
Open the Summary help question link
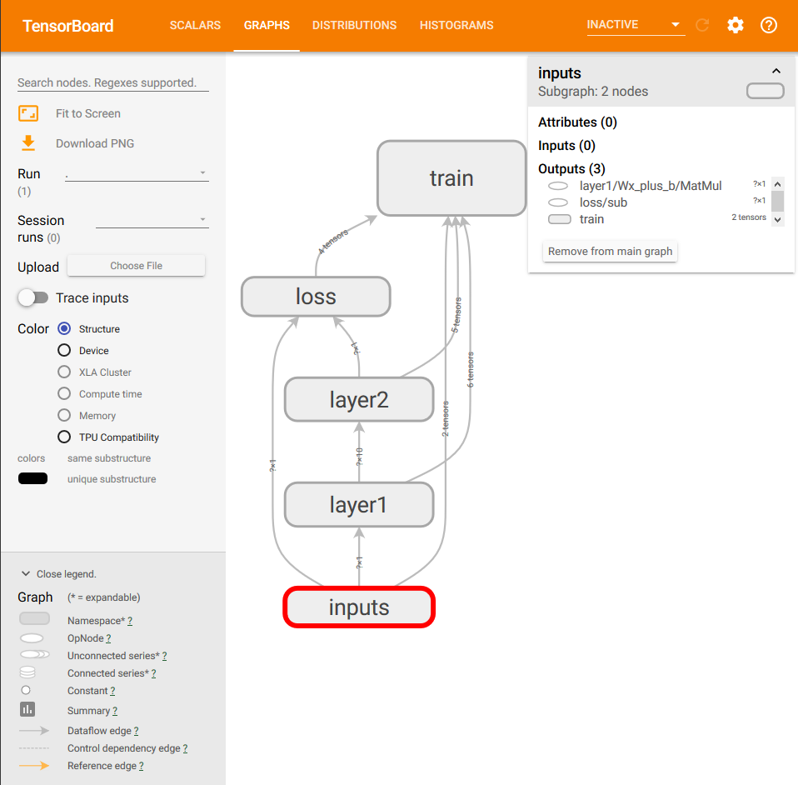tap(115, 711)
